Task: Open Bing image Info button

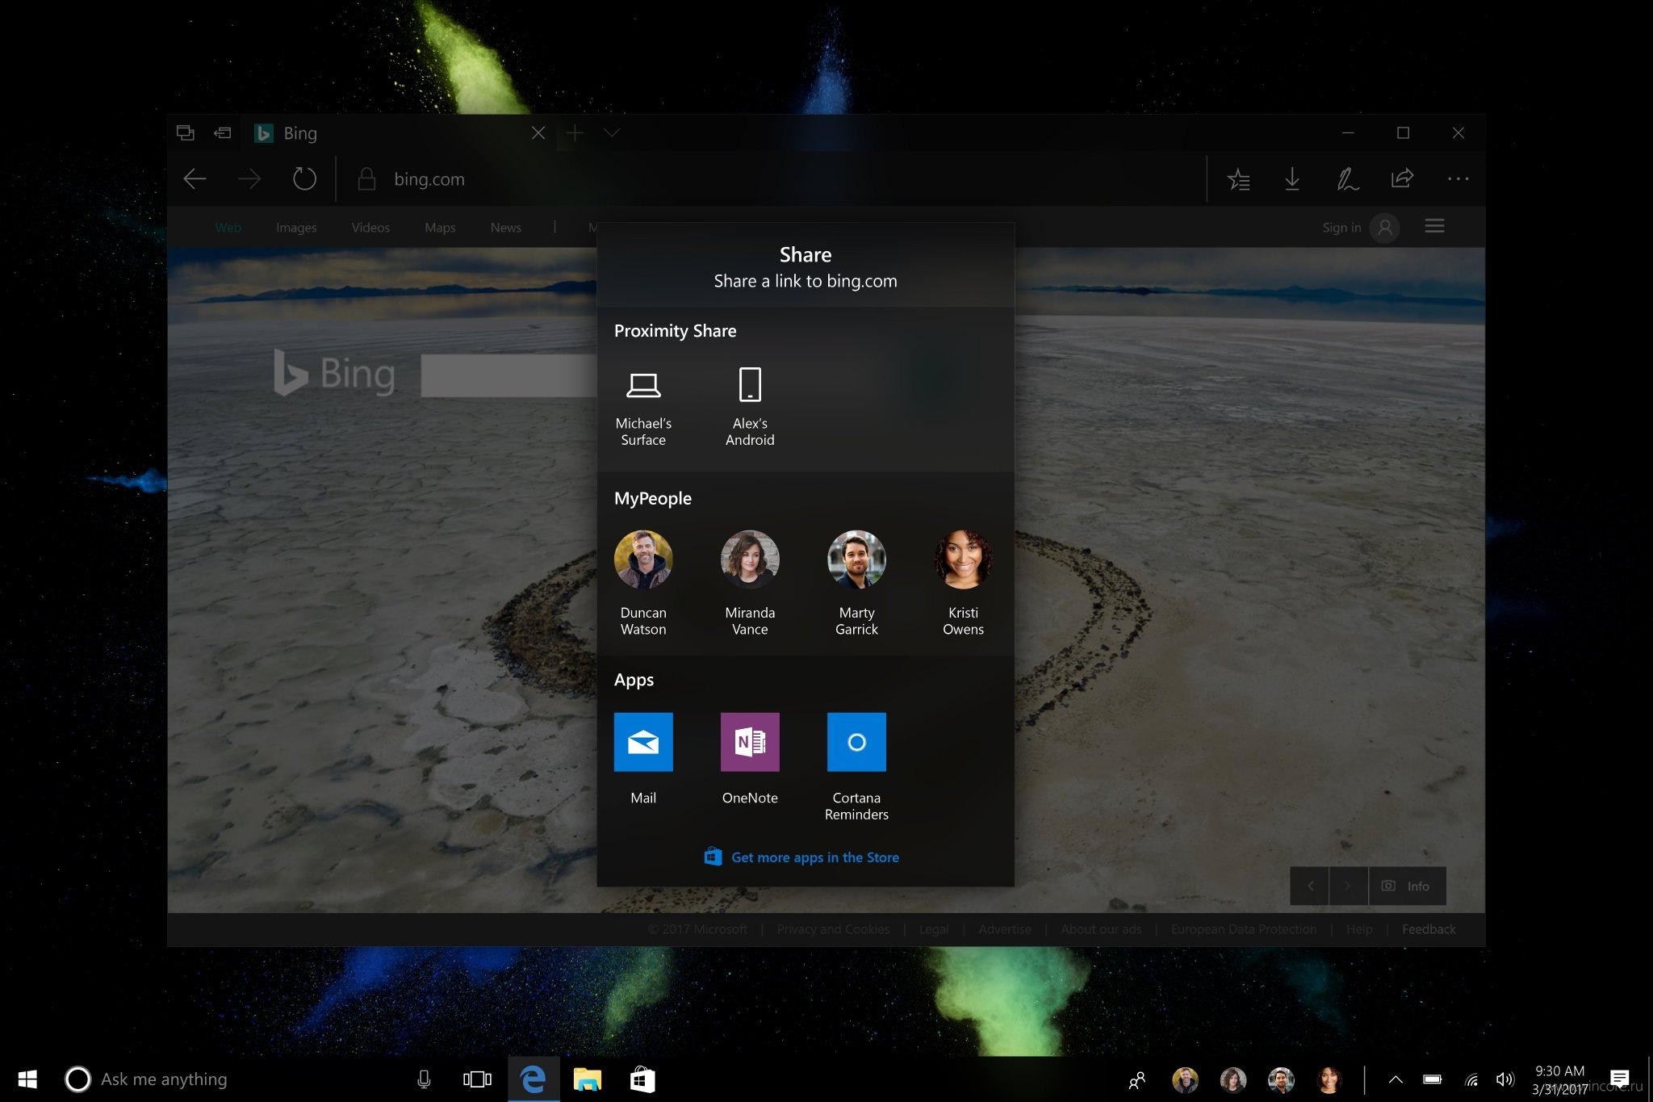Action: point(1407,886)
